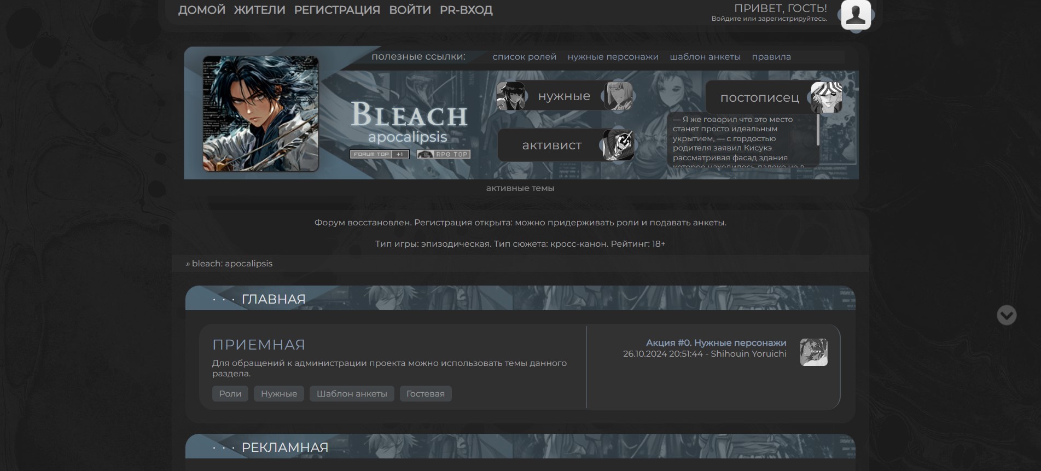
Task: Open the Forum Top rating badge
Action: click(380, 154)
